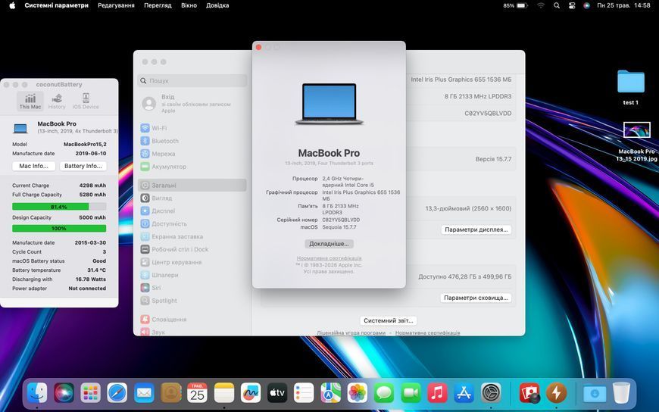659x412 pixels.
Task: Open Calendar from the Dock
Action: tap(197, 394)
